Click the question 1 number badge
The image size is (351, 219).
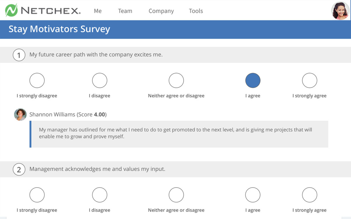[19, 55]
